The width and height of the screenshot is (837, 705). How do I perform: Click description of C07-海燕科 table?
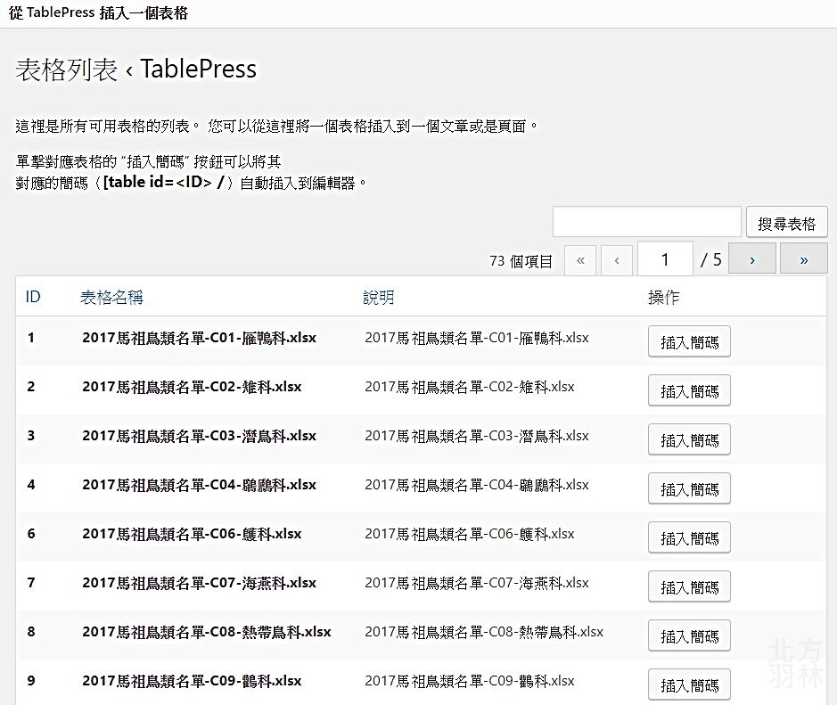477,583
